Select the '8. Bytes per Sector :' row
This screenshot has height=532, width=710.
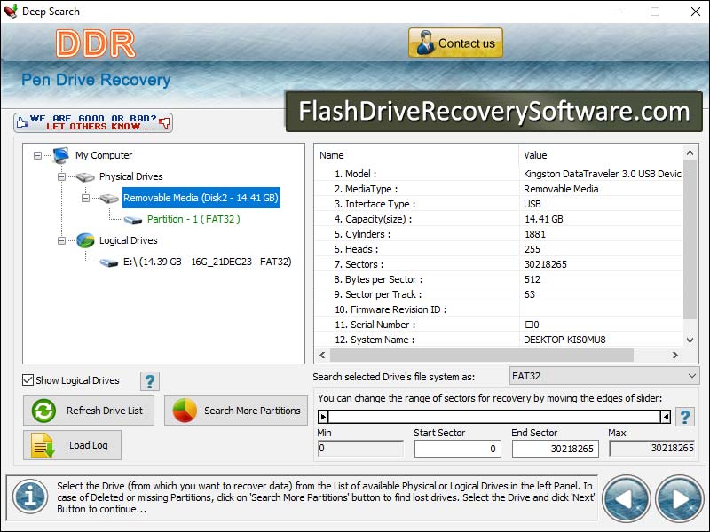(x=499, y=279)
